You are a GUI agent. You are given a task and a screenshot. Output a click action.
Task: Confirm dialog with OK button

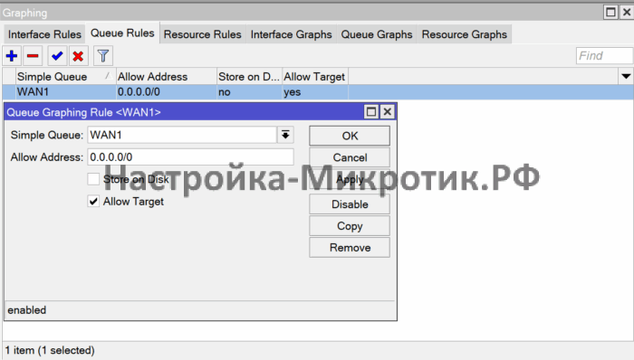(350, 136)
